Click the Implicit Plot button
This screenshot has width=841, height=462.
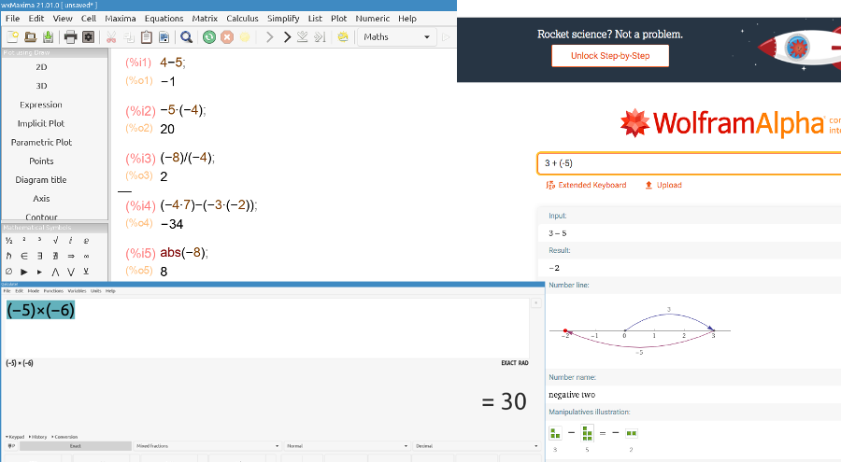41,123
